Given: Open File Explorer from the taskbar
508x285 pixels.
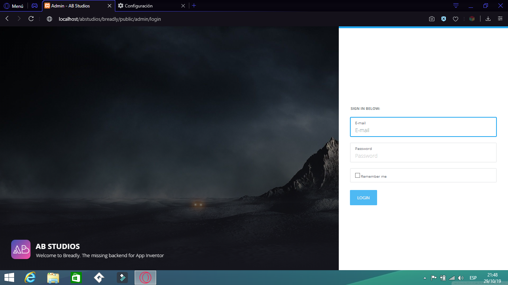Looking at the screenshot, I should point(53,278).
